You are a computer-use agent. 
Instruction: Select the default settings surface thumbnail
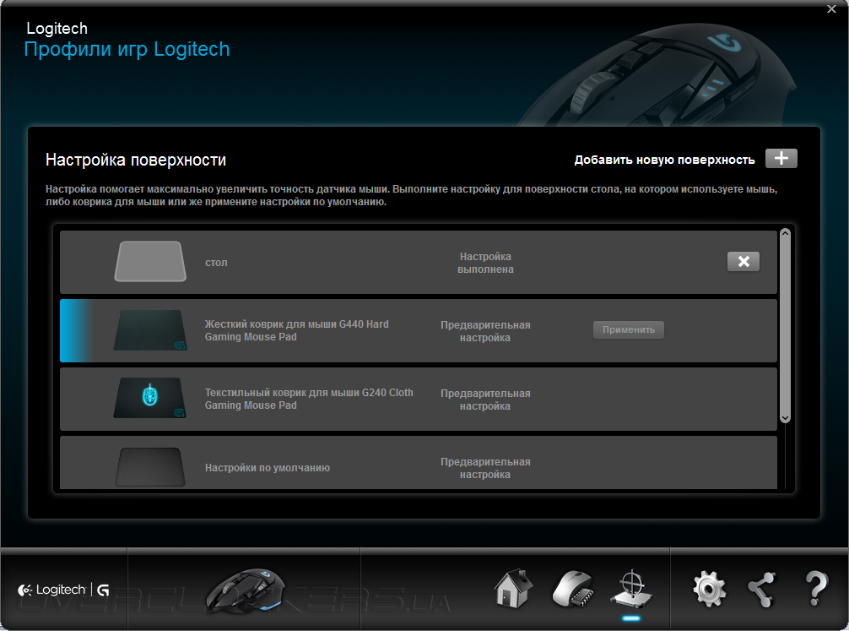(150, 467)
